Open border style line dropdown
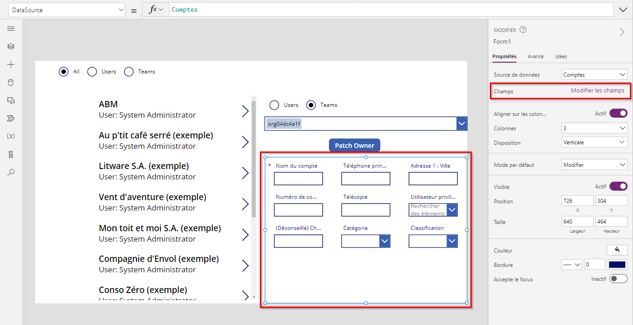633x325 pixels. 572,265
